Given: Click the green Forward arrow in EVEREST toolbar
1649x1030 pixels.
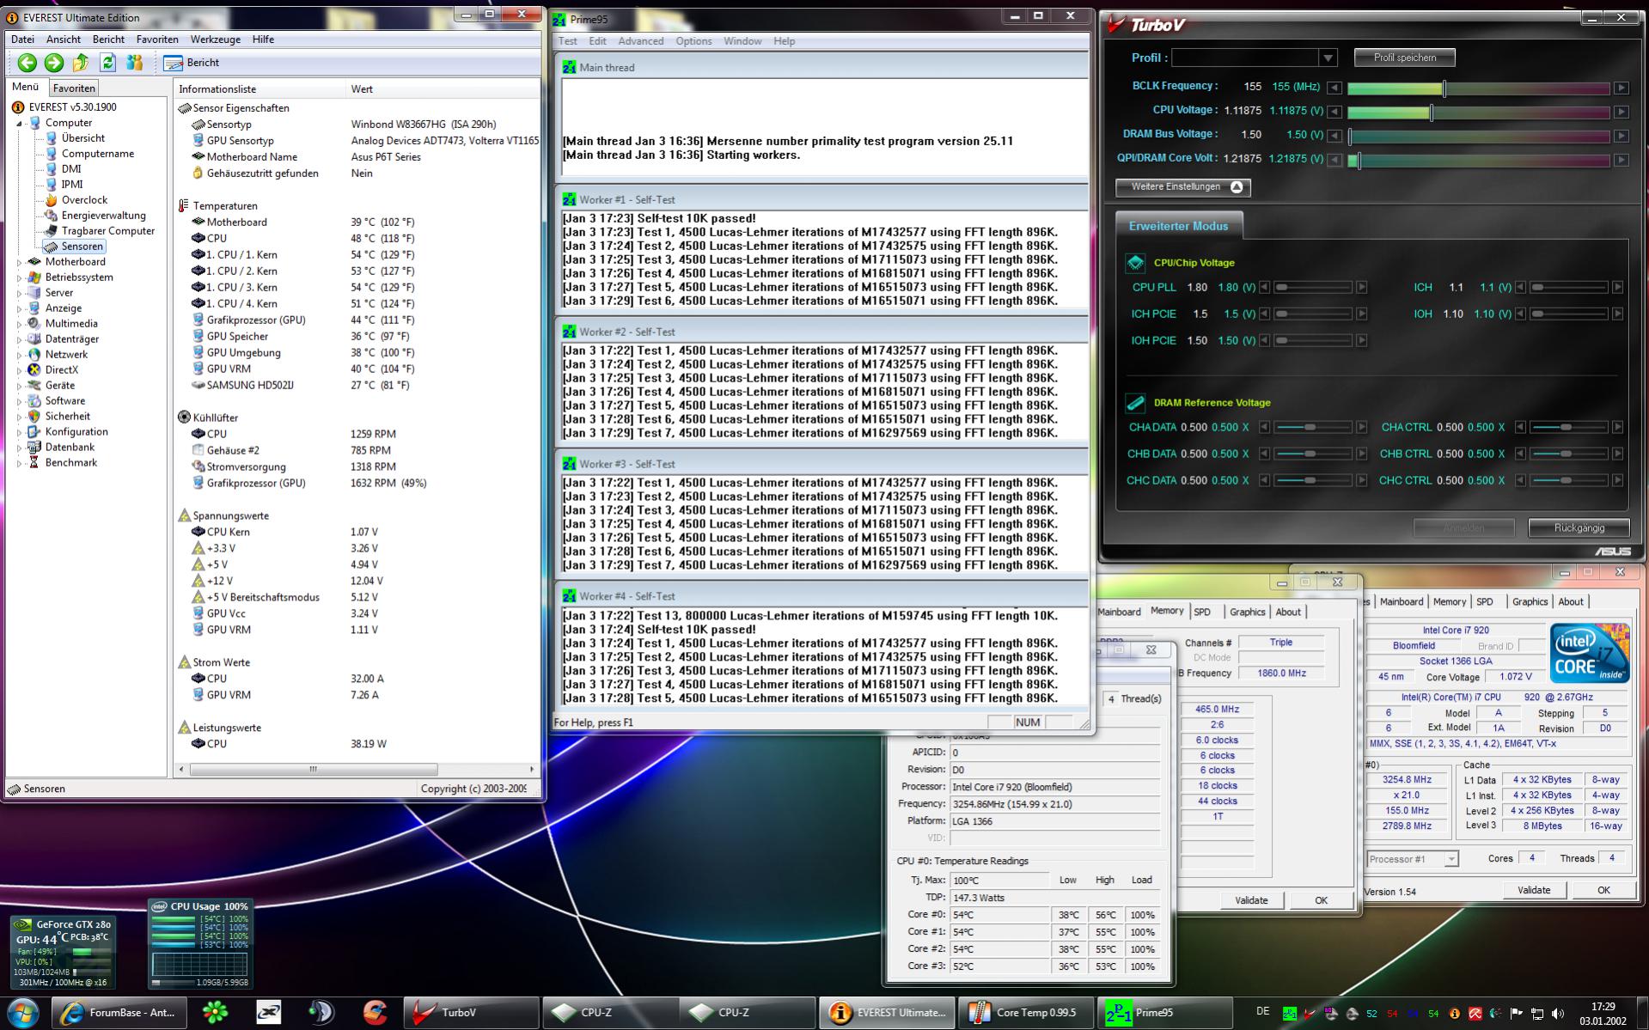Looking at the screenshot, I should click(54, 63).
